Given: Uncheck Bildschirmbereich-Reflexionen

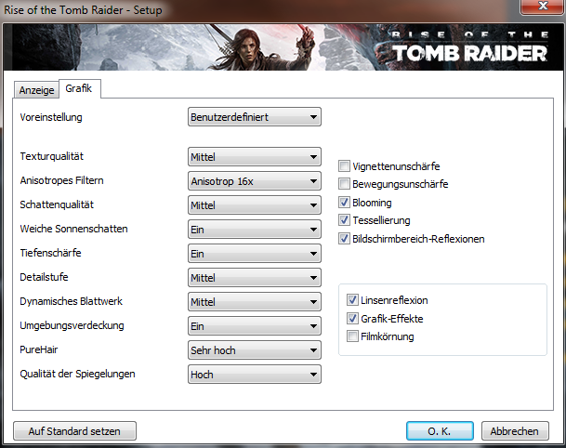Looking at the screenshot, I should point(344,238).
